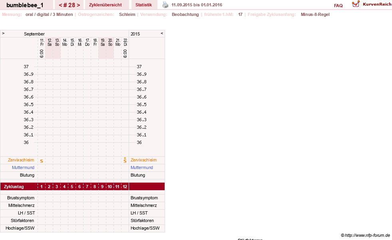Click 'oral / digital / 3 Minuten' value
The height and width of the screenshot is (240, 392).
click(x=49, y=14)
